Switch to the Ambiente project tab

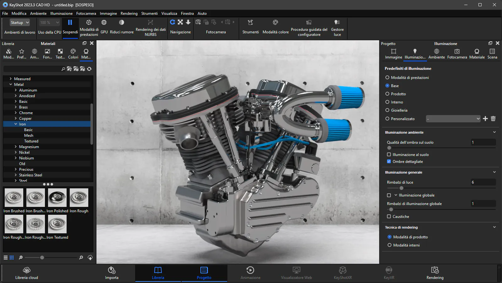pyautogui.click(x=436, y=53)
